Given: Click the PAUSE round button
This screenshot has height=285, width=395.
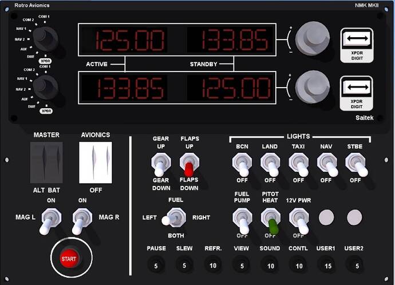Looking at the screenshot, I should pyautogui.click(x=156, y=264).
